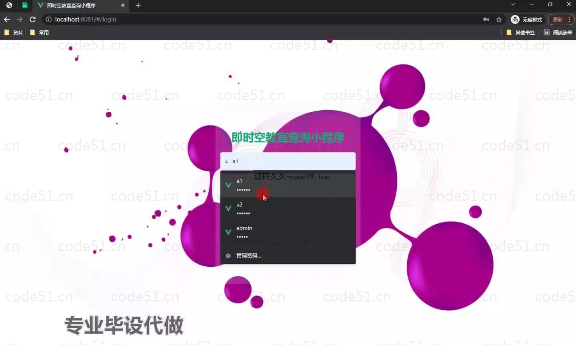This screenshot has width=576, height=345.
Task: Click the 更新 update button
Action: pyautogui.click(x=561, y=19)
